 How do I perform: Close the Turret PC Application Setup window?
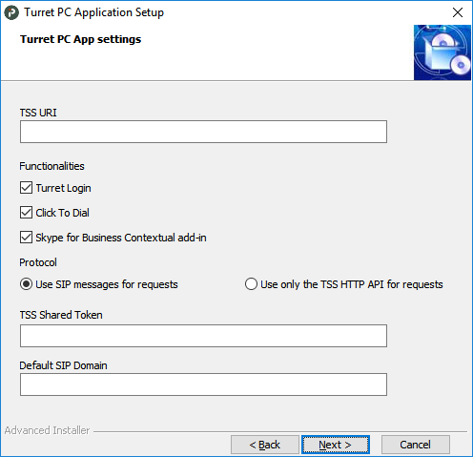pyautogui.click(x=458, y=12)
